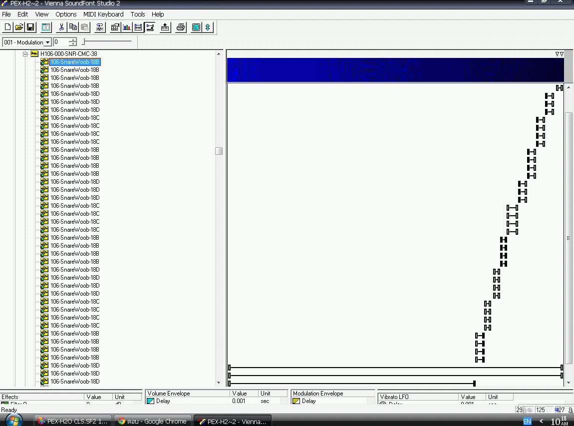Screen dimensions: 574x426
Task: Click the pressed velocity range view icon
Action: click(x=150, y=27)
